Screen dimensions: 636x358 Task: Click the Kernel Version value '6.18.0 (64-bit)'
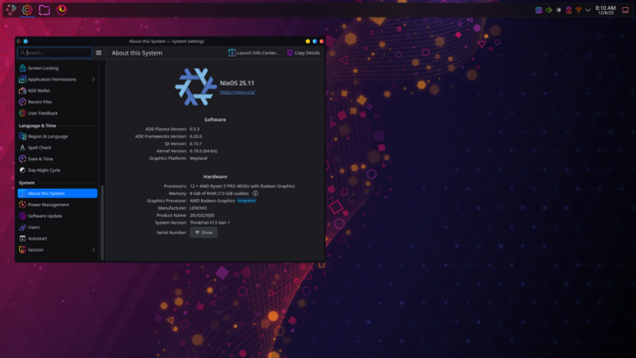coord(204,151)
